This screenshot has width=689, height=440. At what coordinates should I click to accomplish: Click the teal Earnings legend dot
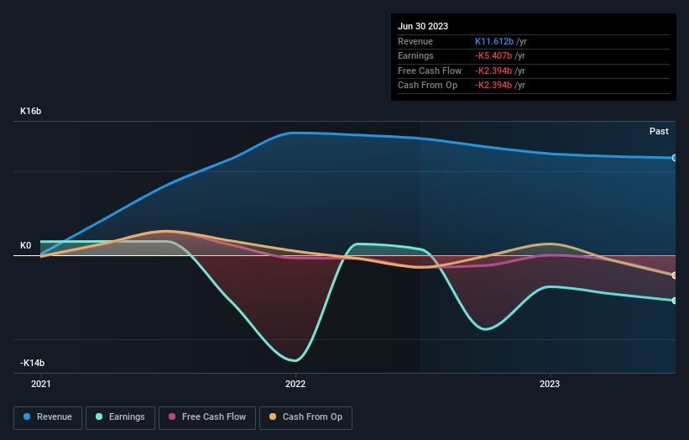point(99,416)
